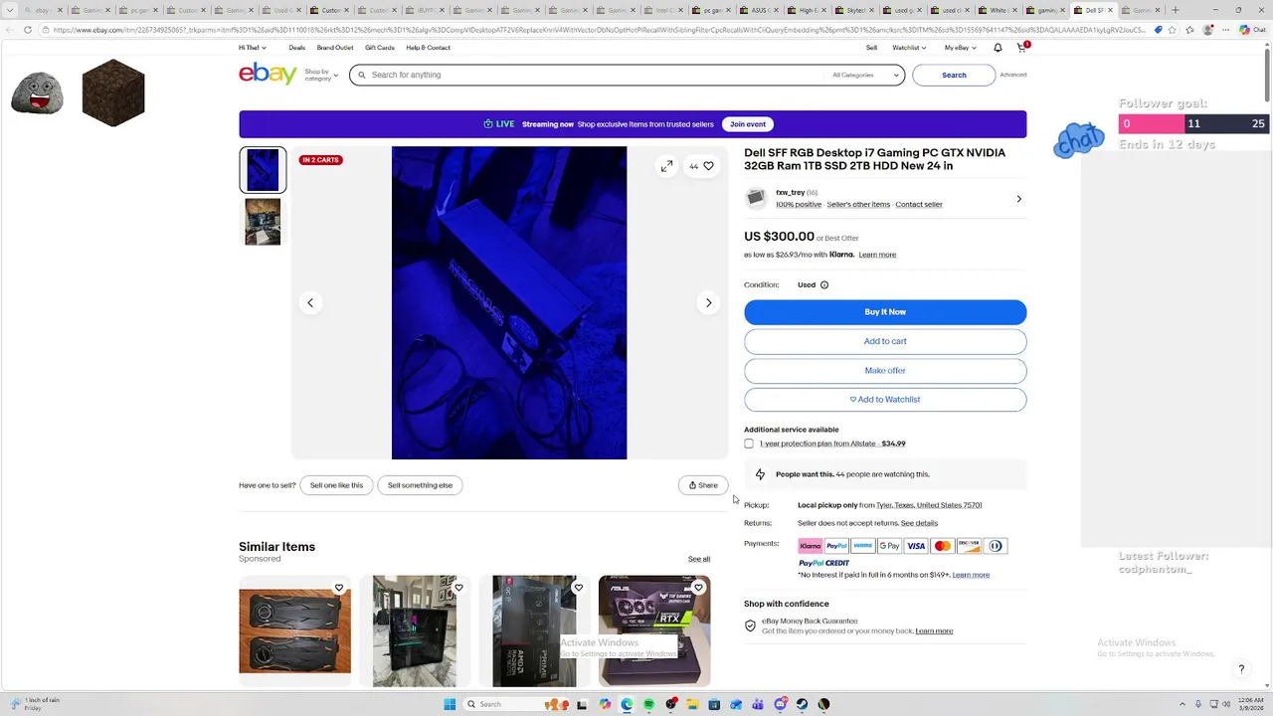Open a new browser tab with plus
Screen dimensions: 1273x716
click(1176, 10)
